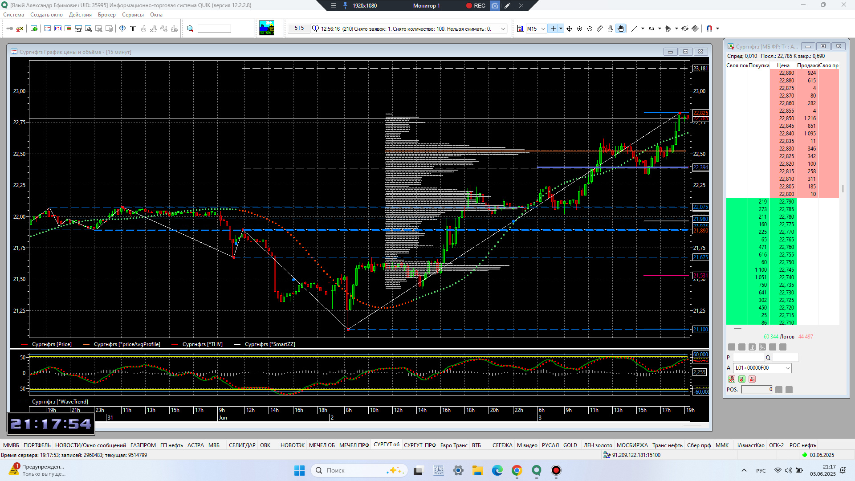The width and height of the screenshot is (855, 481).
Task: Click the price P input field
Action: point(748,358)
